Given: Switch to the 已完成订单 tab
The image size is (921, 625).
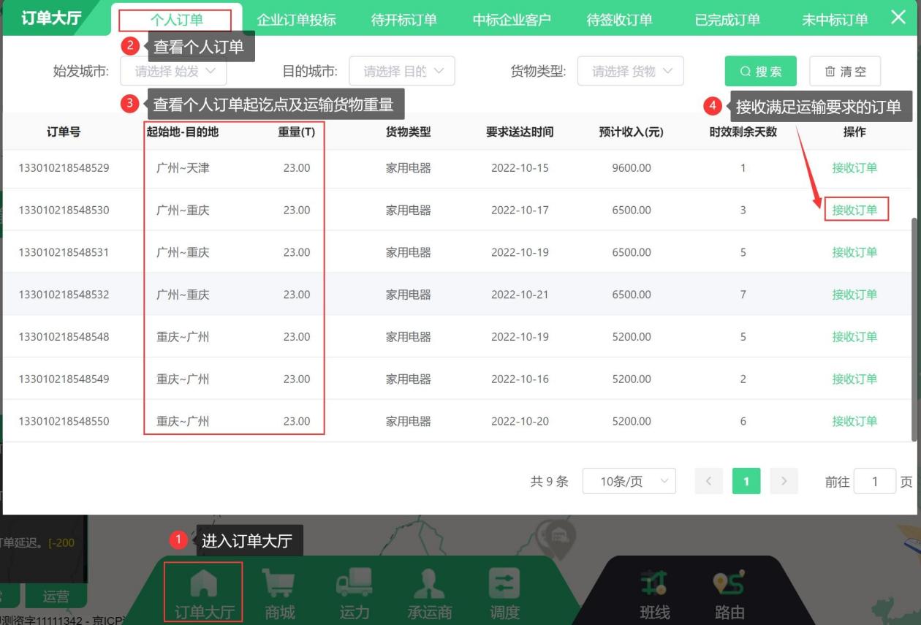Looking at the screenshot, I should click(x=727, y=20).
